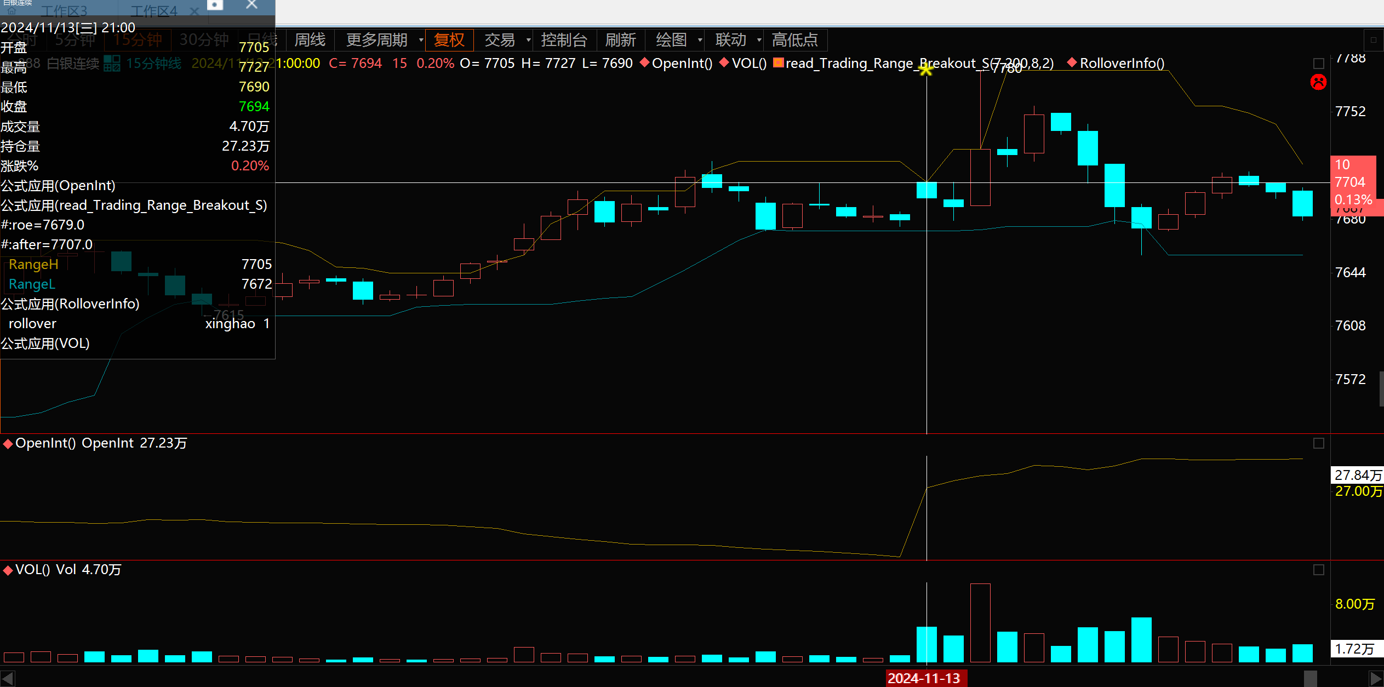
Task: Click diamond icon beside VOL() Vol 4.70万
Action: (x=8, y=570)
